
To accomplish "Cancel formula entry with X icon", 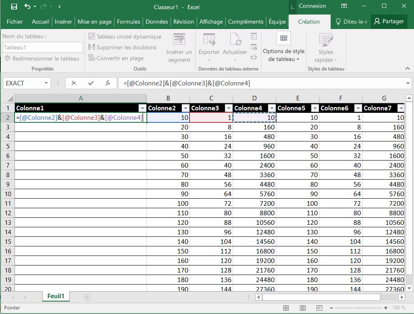I will pyautogui.click(x=74, y=83).
